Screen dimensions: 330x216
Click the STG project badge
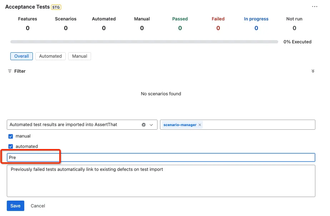[x=56, y=7]
